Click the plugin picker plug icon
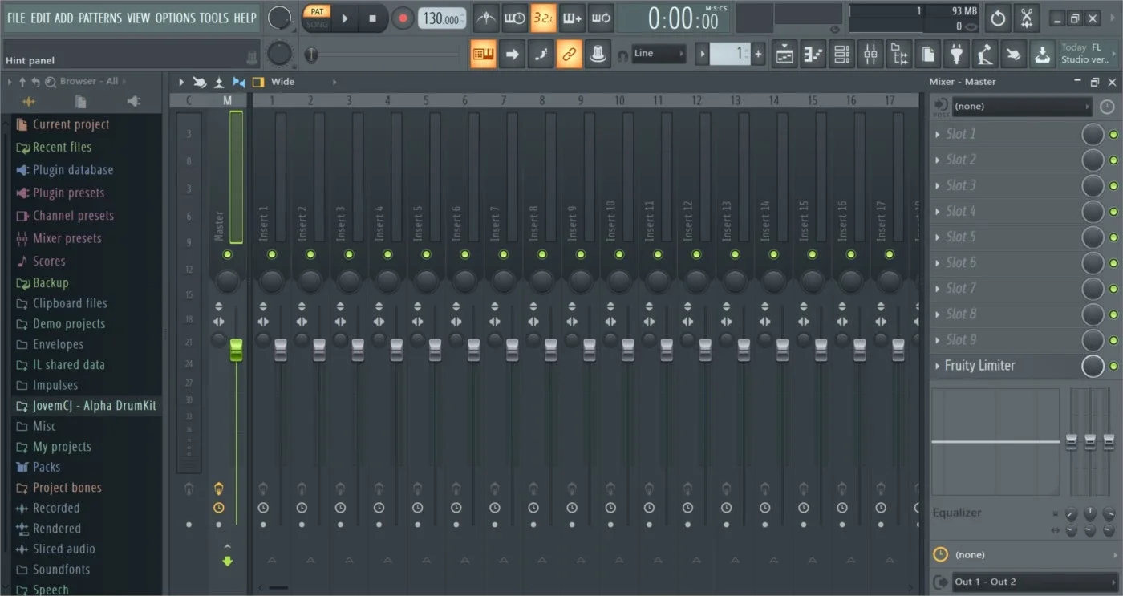The image size is (1123, 596). pyautogui.click(x=956, y=54)
